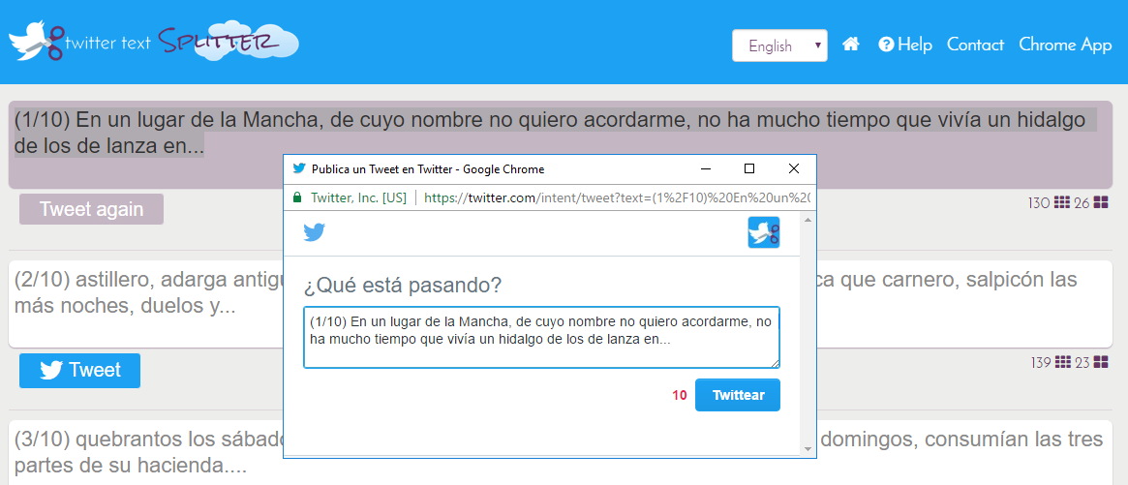Open the Chrome App link
Viewport: 1128px width, 485px height.
[x=1065, y=45]
